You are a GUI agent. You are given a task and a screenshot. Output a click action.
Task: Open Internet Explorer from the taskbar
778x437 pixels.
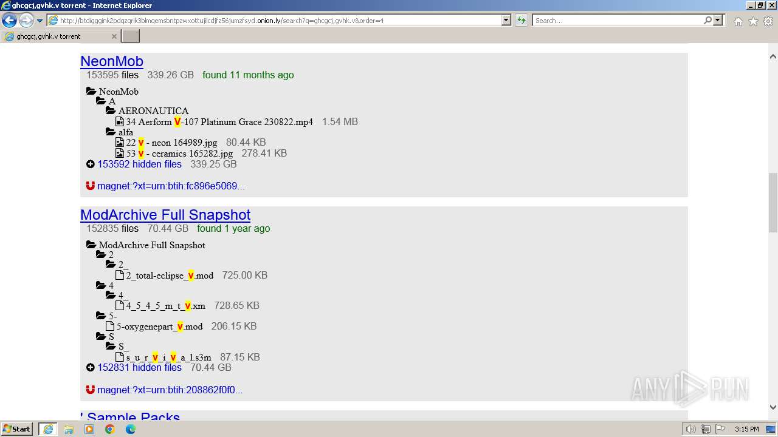(x=48, y=429)
